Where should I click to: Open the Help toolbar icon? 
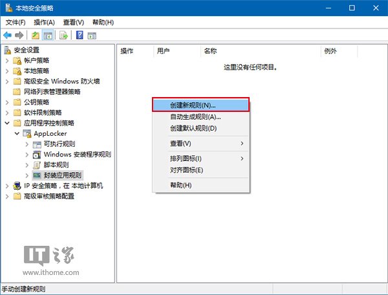pyautogui.click(x=80, y=35)
